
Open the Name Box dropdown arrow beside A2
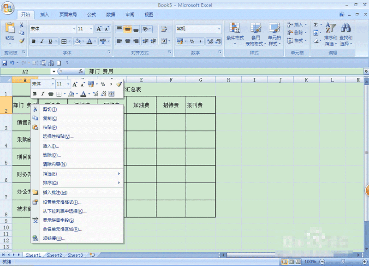tap(54, 71)
